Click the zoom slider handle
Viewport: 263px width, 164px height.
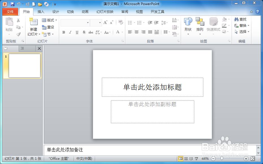222,158
